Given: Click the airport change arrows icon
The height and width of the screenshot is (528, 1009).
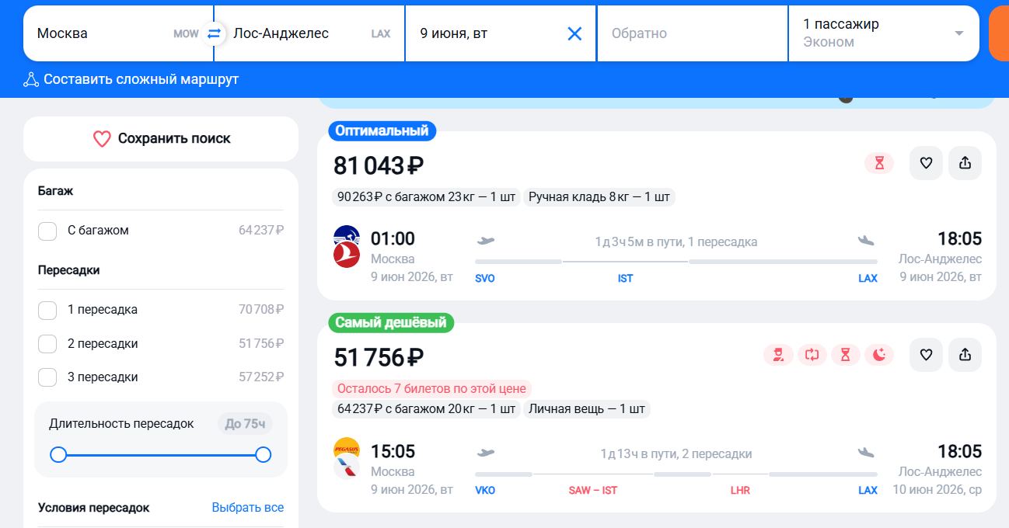Looking at the screenshot, I should click(812, 355).
